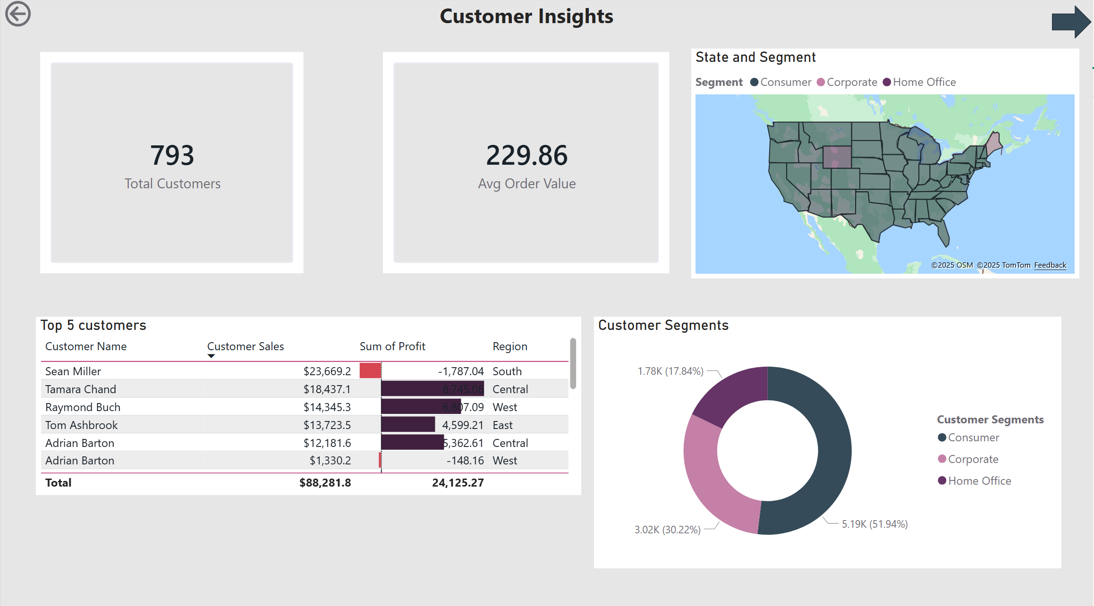This screenshot has width=1094, height=606.
Task: Select the Sean Miller table row
Action: 305,371
